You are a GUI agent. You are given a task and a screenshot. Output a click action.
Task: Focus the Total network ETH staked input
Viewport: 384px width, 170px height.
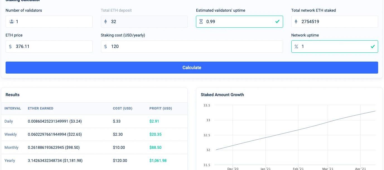click(335, 21)
